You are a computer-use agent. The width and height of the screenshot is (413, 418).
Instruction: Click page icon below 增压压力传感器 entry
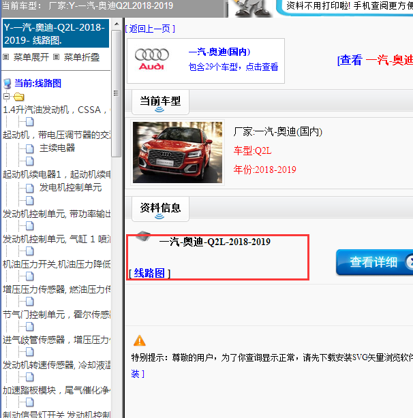coord(29,302)
